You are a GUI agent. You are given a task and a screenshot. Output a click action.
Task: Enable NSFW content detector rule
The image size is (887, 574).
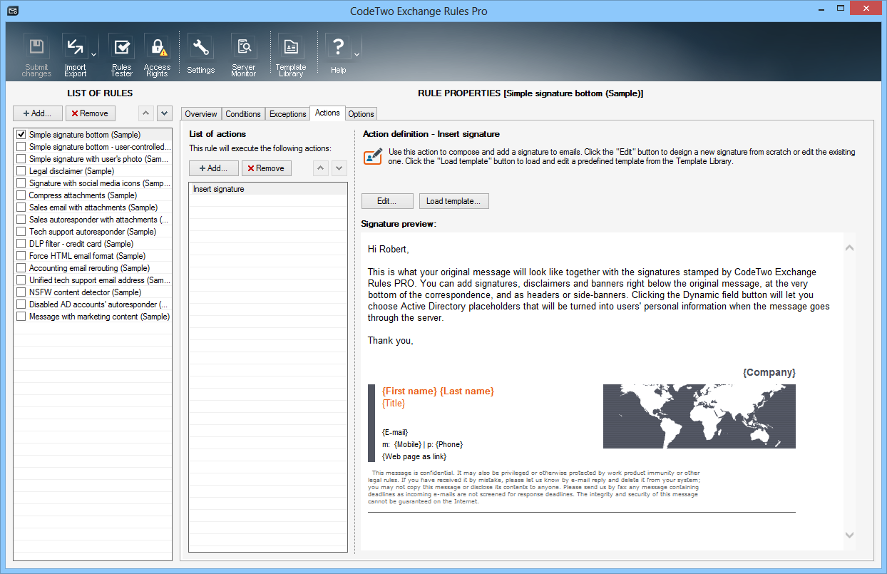pyautogui.click(x=21, y=292)
